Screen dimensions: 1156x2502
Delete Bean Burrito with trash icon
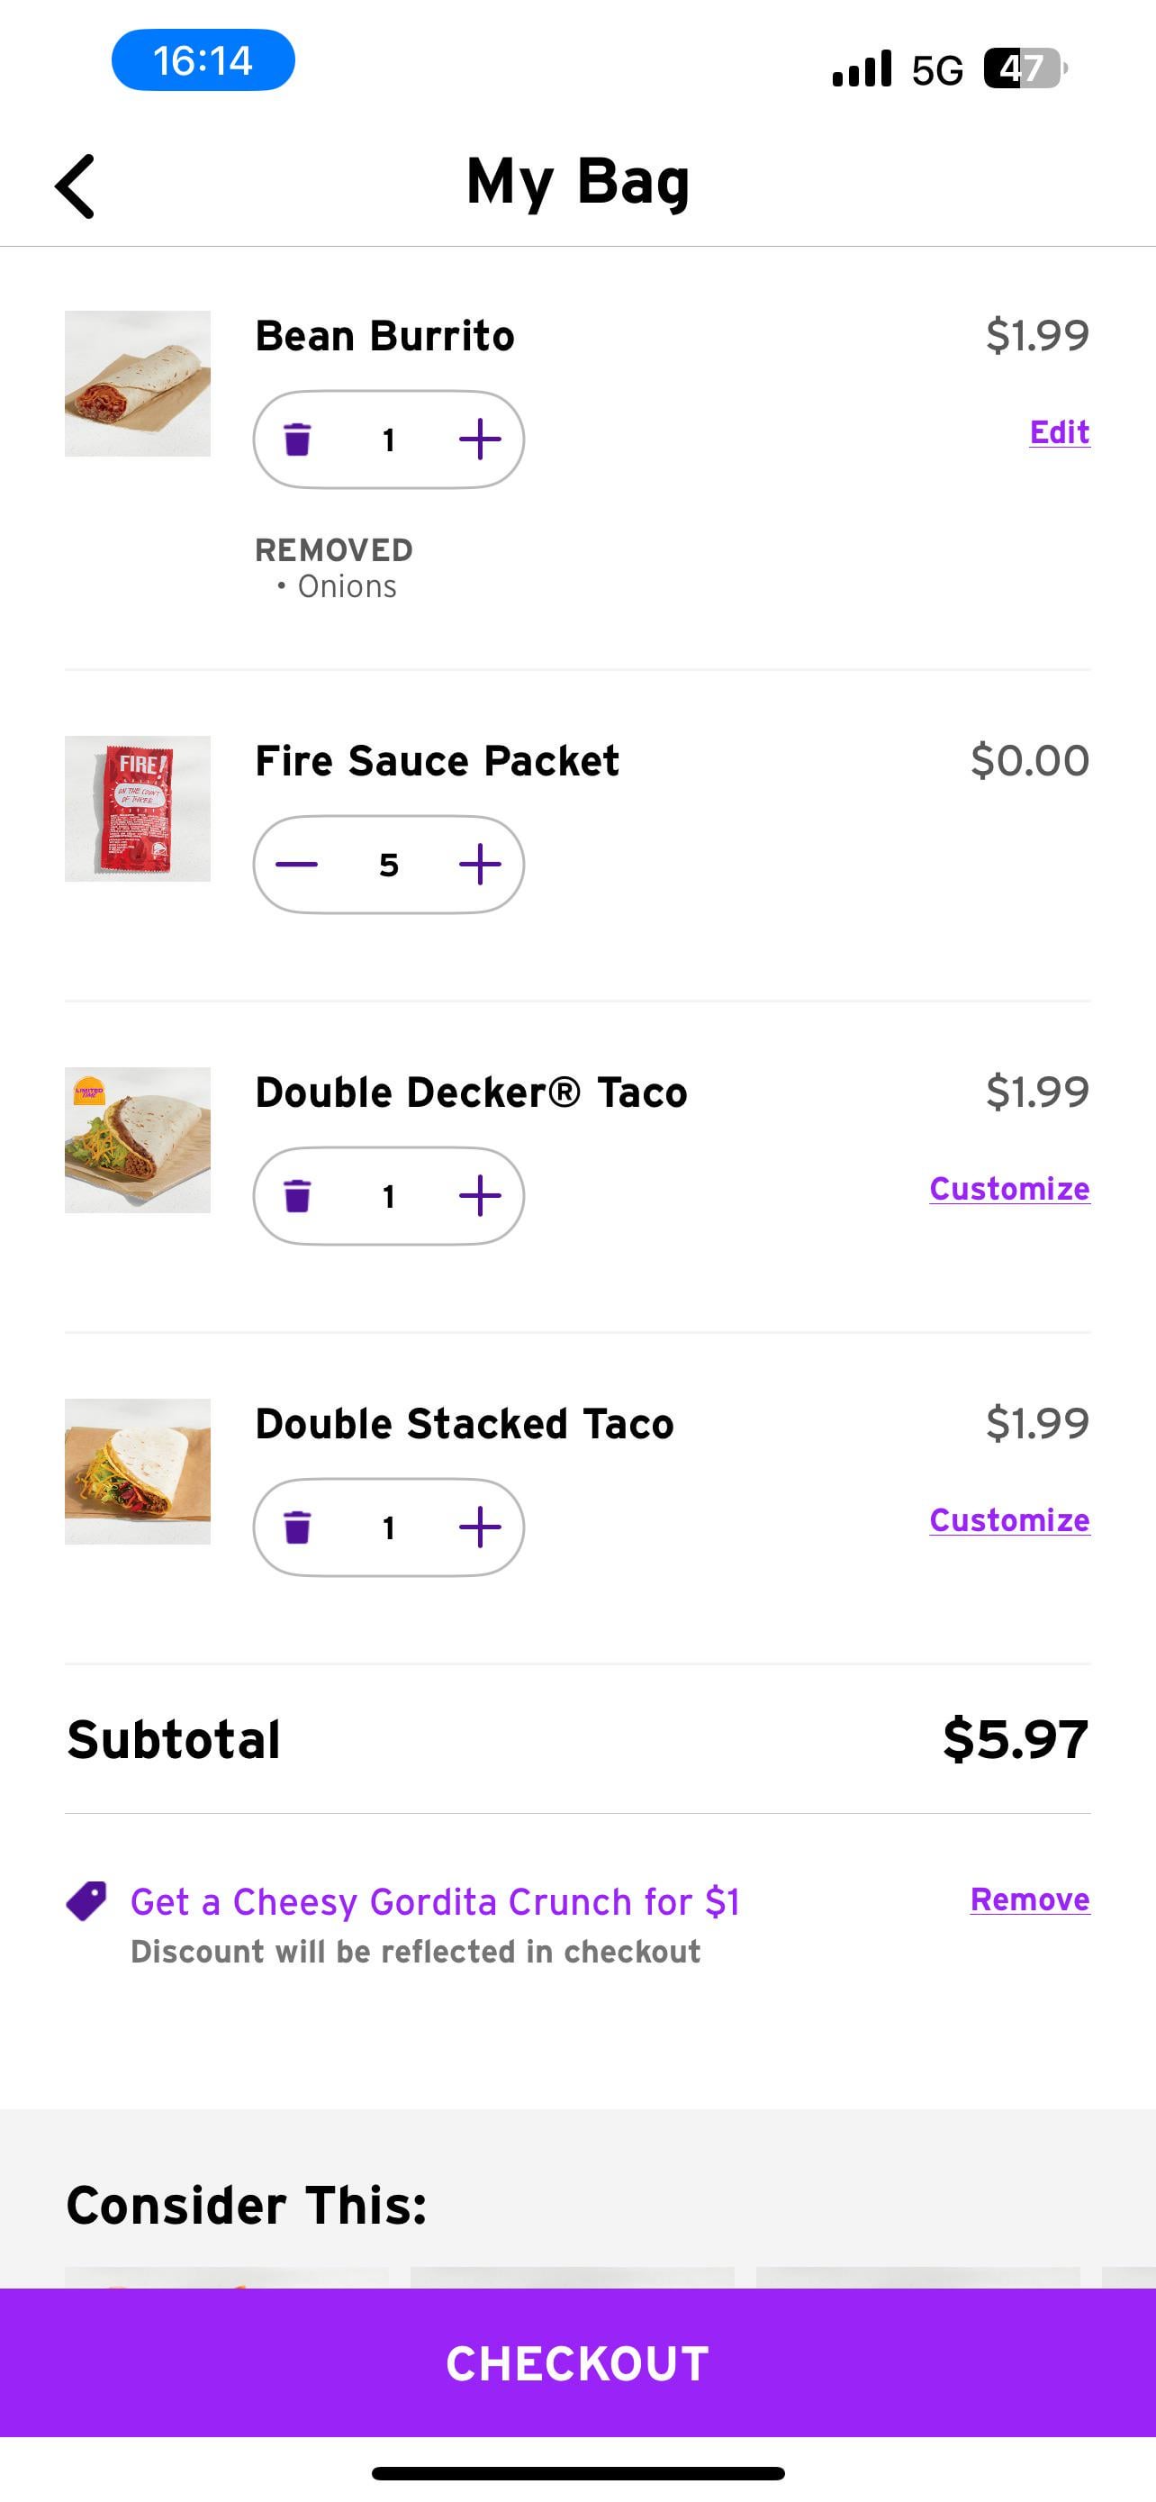[297, 440]
